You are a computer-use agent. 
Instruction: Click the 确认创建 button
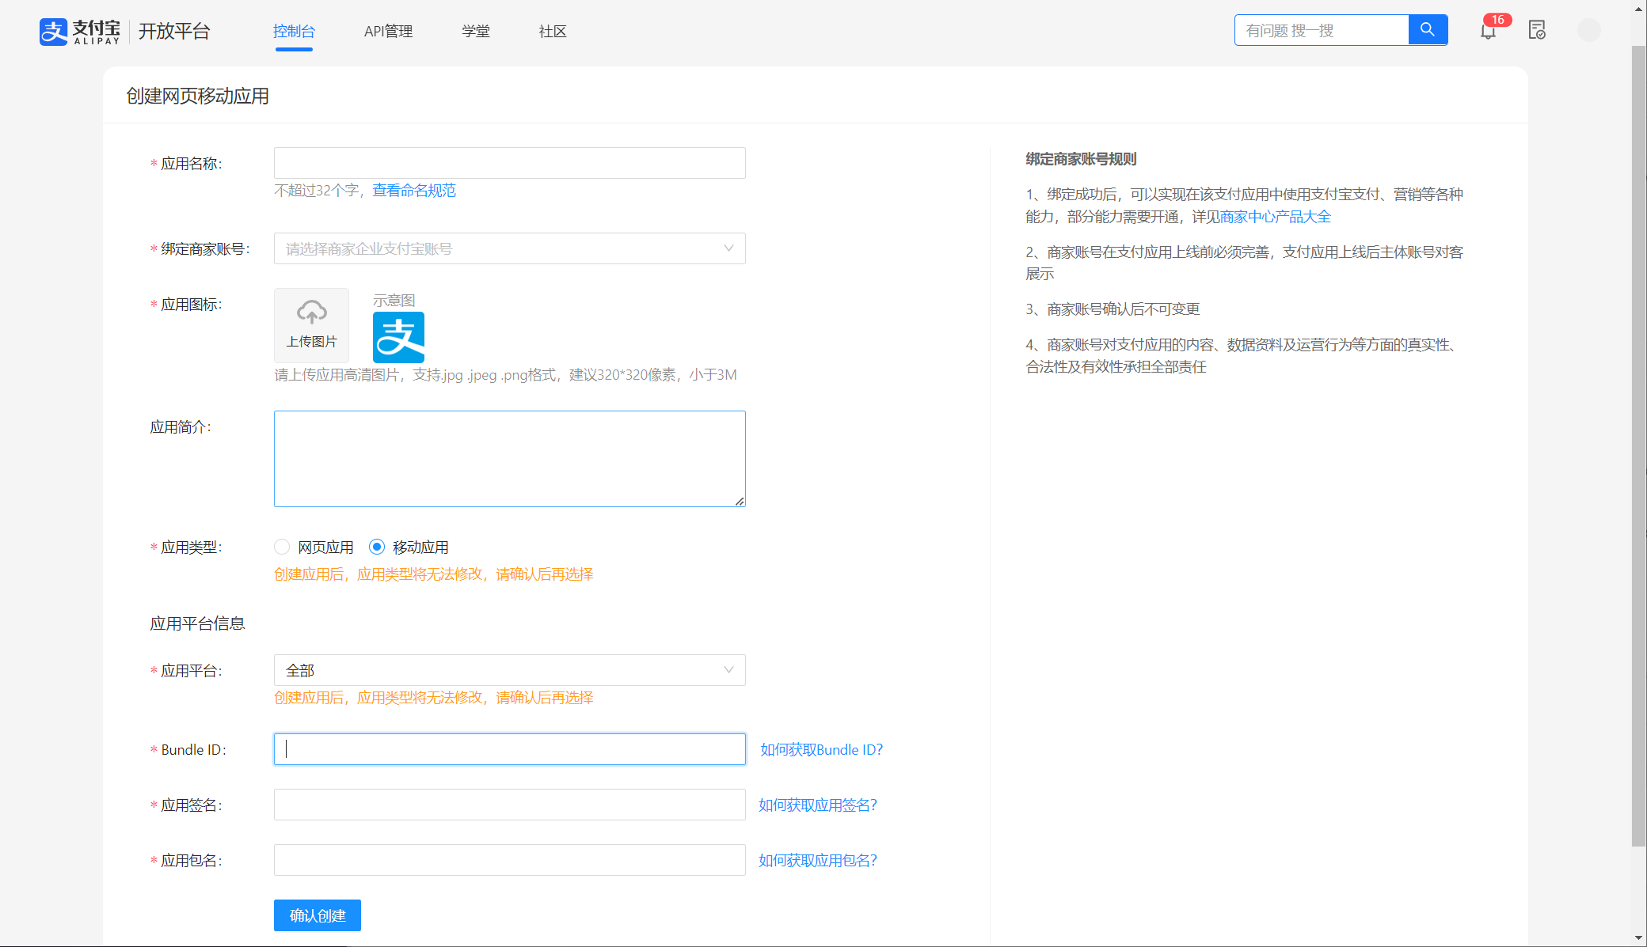318,915
